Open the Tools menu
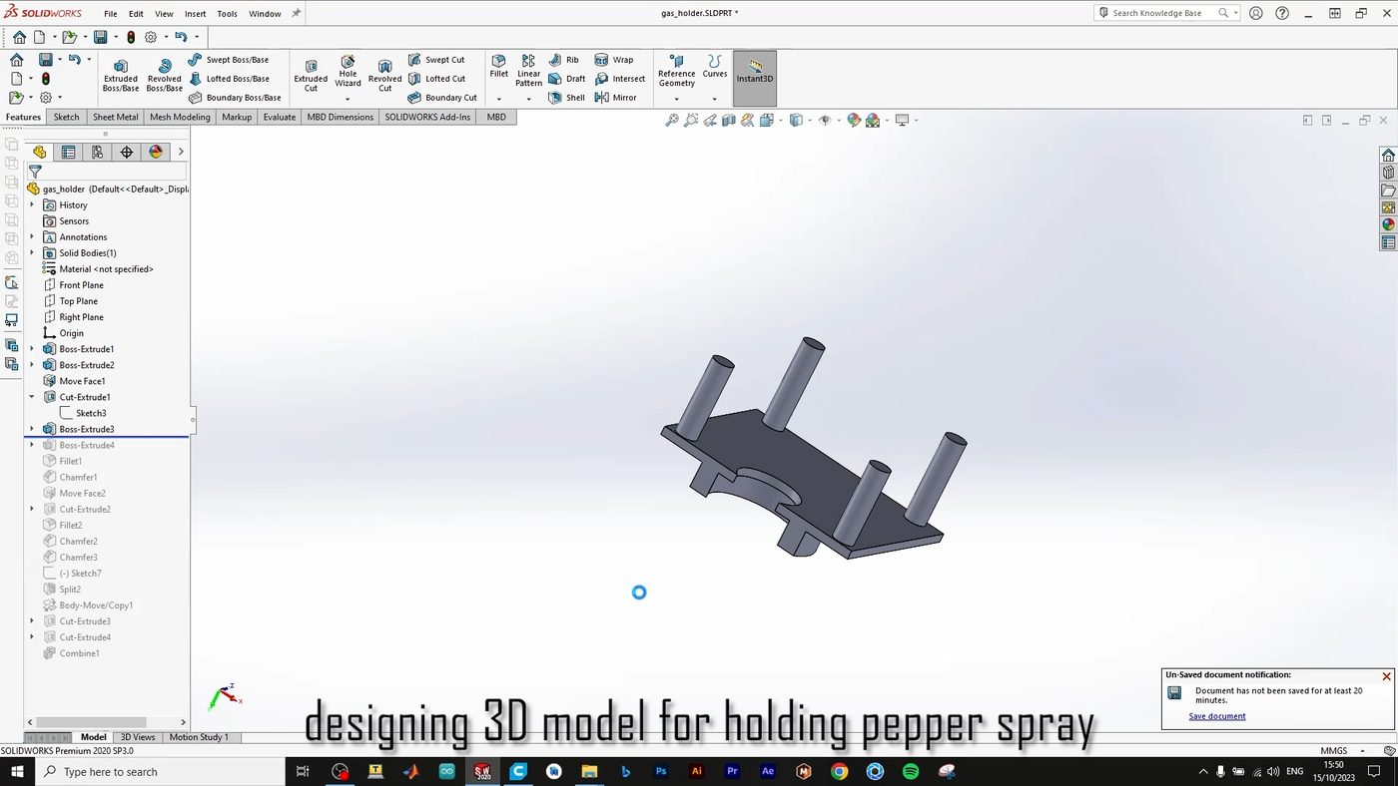 point(227,14)
